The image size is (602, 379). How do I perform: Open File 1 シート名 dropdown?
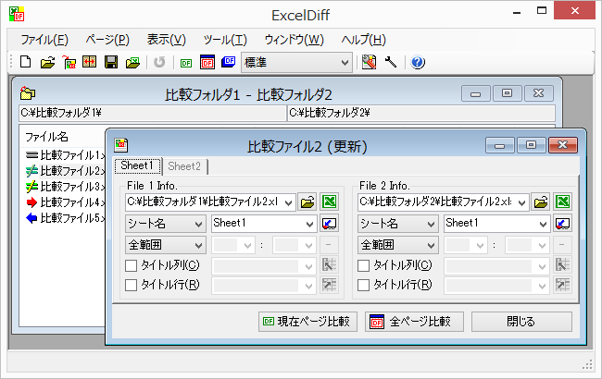pyautogui.click(x=166, y=224)
